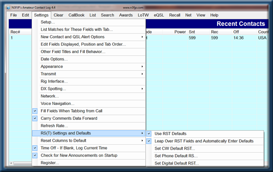
Task: Toggle Time Off - If Blank, Log Current Time
Action: (x=89, y=148)
